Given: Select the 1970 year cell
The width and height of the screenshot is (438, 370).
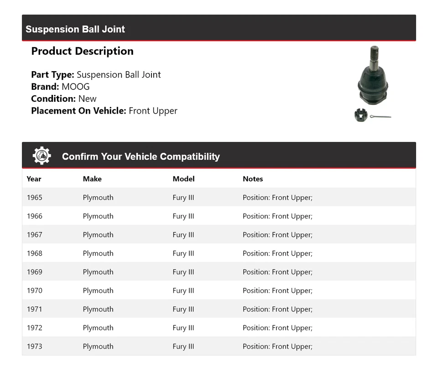Looking at the screenshot, I should pos(34,291).
